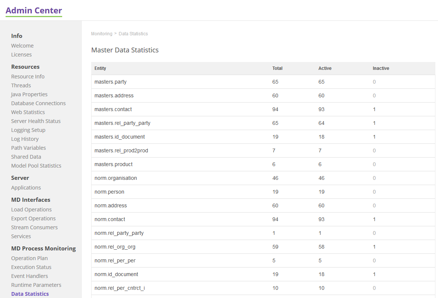Check the Threads page
Viewport: 438px width, 298px height.
click(x=21, y=85)
